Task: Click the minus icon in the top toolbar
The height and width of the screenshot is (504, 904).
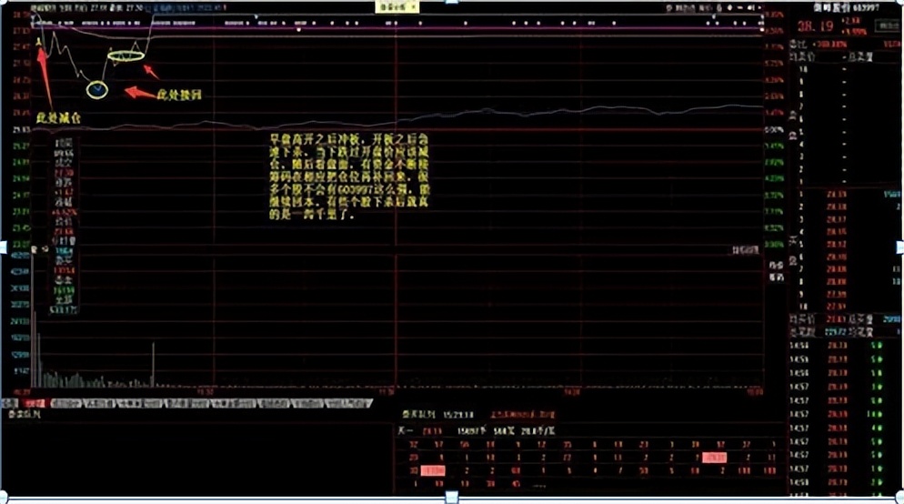Action: pos(740,8)
